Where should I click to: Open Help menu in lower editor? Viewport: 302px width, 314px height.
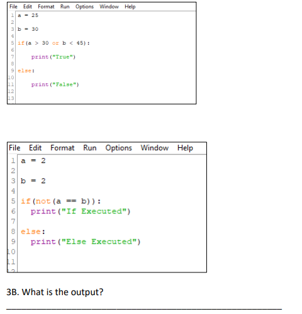(185, 148)
